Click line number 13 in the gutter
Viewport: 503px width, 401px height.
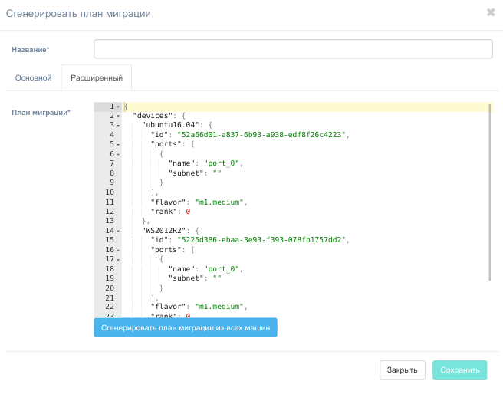click(x=110, y=221)
